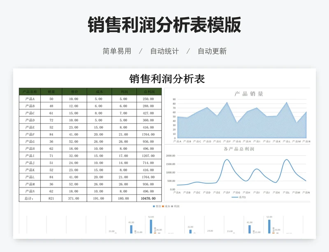This screenshot has height=252, width=329.
Task: Click the 利润 column header in the table
Action: 124,92
